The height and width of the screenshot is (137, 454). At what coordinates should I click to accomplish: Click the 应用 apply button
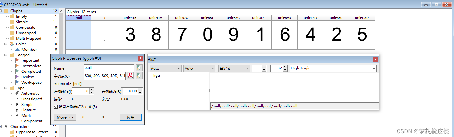click(131, 117)
